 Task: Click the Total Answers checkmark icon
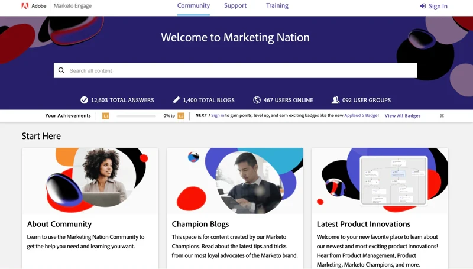[84, 100]
